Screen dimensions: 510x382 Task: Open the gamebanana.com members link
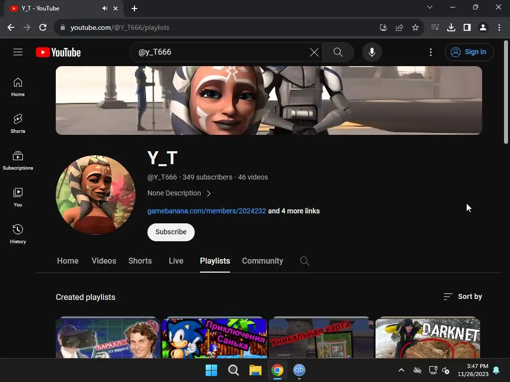coord(207,211)
